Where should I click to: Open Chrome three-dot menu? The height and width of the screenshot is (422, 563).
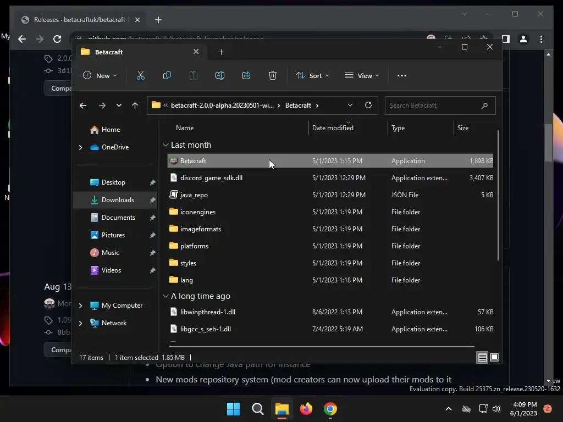click(x=541, y=39)
